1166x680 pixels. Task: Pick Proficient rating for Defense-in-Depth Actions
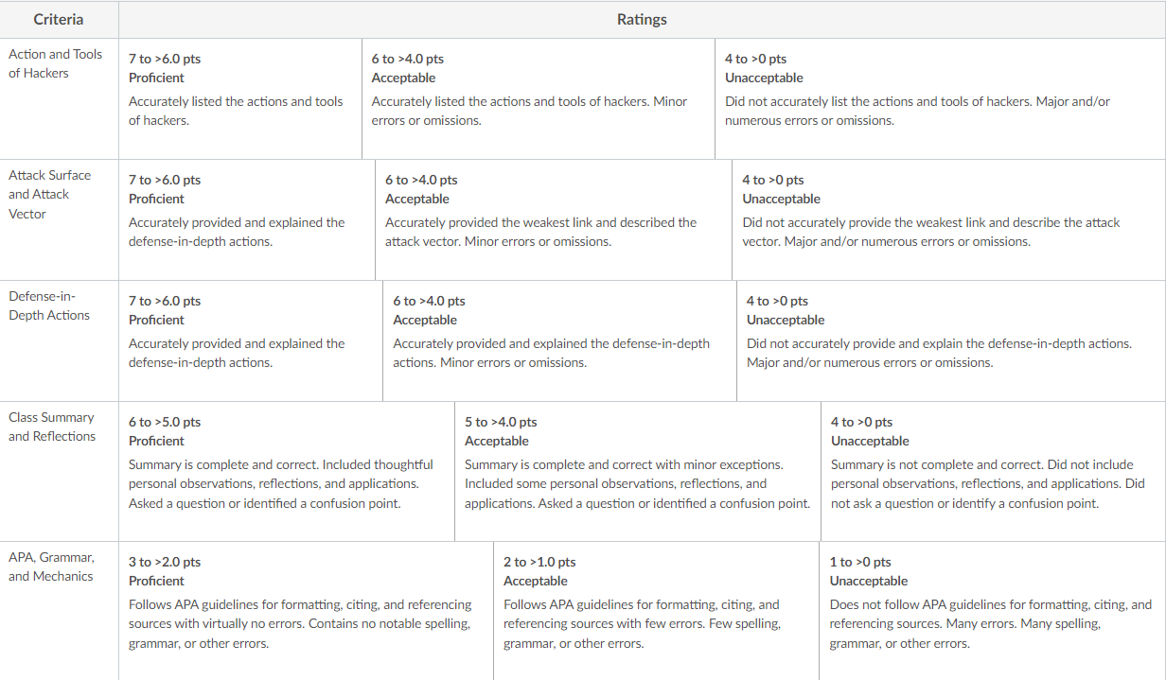[x=251, y=340]
